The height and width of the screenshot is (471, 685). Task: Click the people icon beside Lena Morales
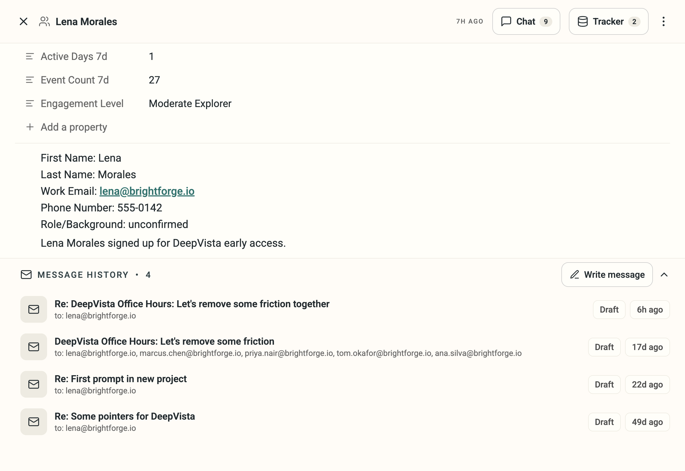pyautogui.click(x=44, y=22)
